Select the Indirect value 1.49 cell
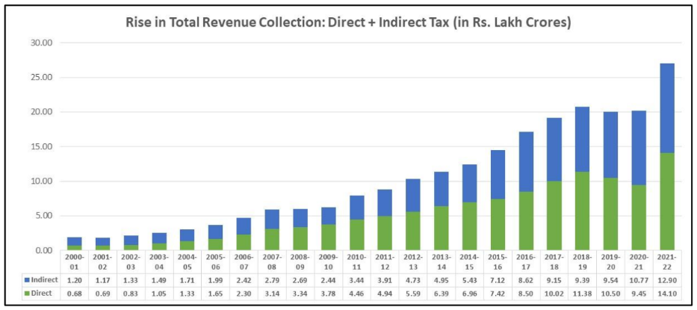The image size is (697, 310). (x=158, y=281)
